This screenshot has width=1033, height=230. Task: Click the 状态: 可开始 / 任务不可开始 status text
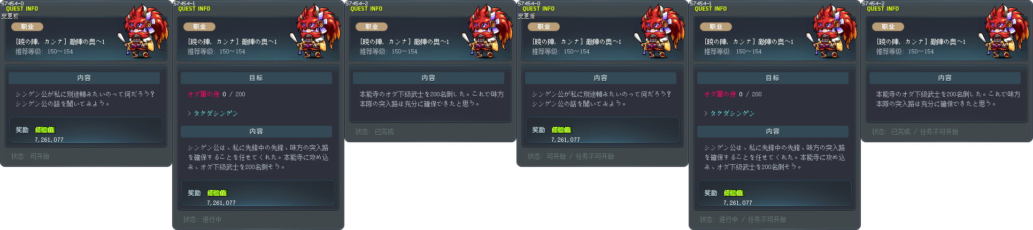tap(571, 157)
